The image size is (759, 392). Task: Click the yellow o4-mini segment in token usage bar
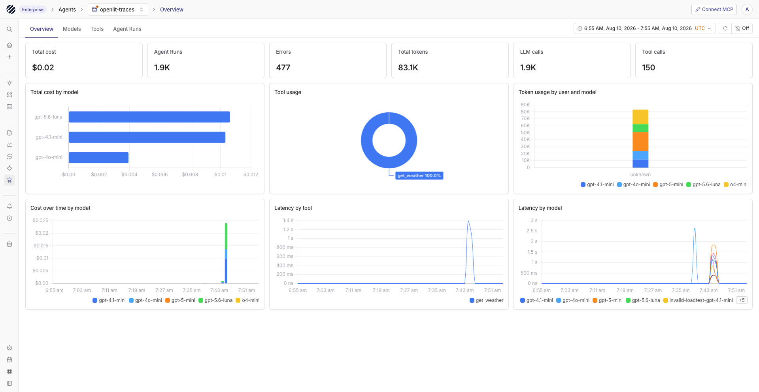point(640,117)
